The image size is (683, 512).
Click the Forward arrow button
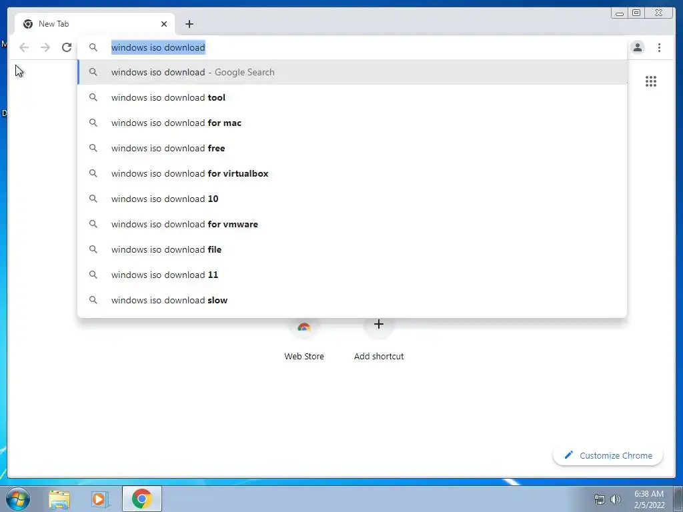45,47
